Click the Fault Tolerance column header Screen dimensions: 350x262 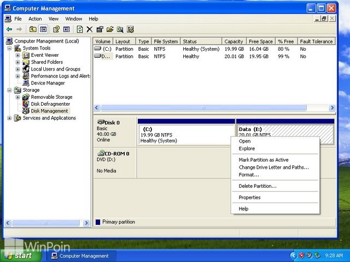pyautogui.click(x=316, y=41)
